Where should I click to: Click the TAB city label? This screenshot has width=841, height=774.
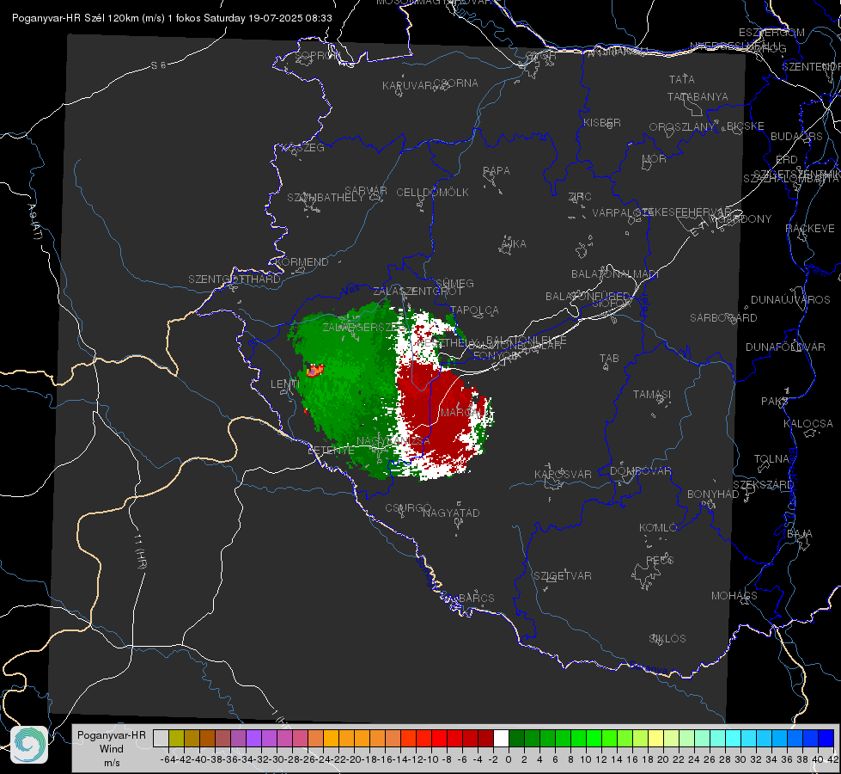pos(609,359)
